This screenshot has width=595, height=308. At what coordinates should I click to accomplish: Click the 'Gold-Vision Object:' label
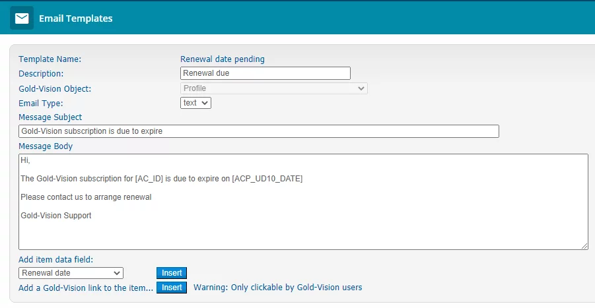tap(55, 88)
